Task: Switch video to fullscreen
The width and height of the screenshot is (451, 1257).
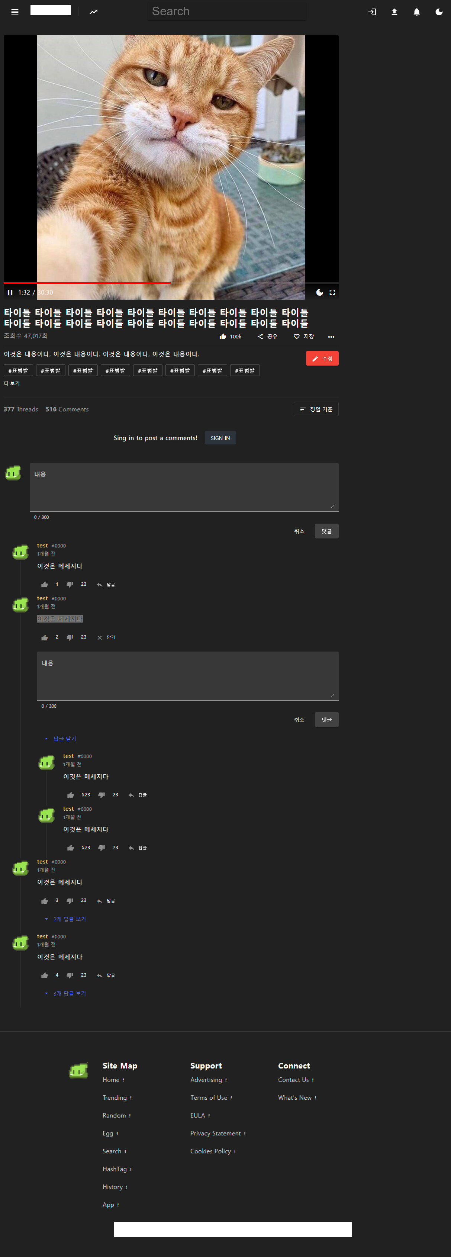Action: (332, 292)
